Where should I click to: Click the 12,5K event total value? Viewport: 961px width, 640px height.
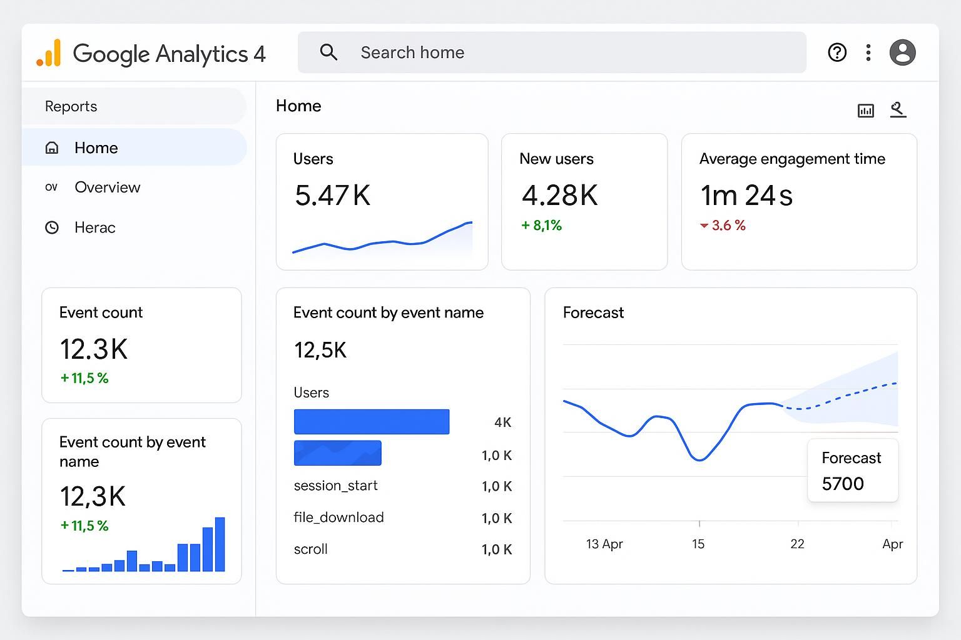(x=320, y=350)
